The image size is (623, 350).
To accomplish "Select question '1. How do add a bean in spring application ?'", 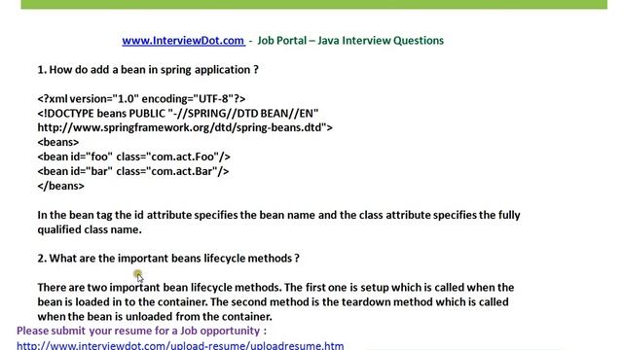I will pos(148,70).
